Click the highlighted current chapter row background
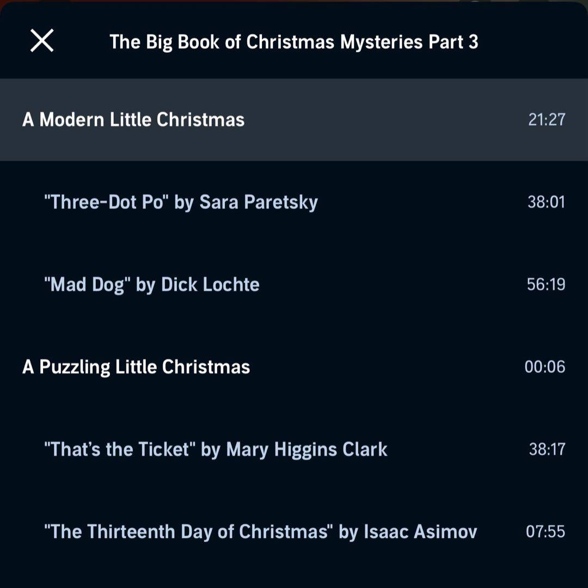588x588 pixels. 381,120
